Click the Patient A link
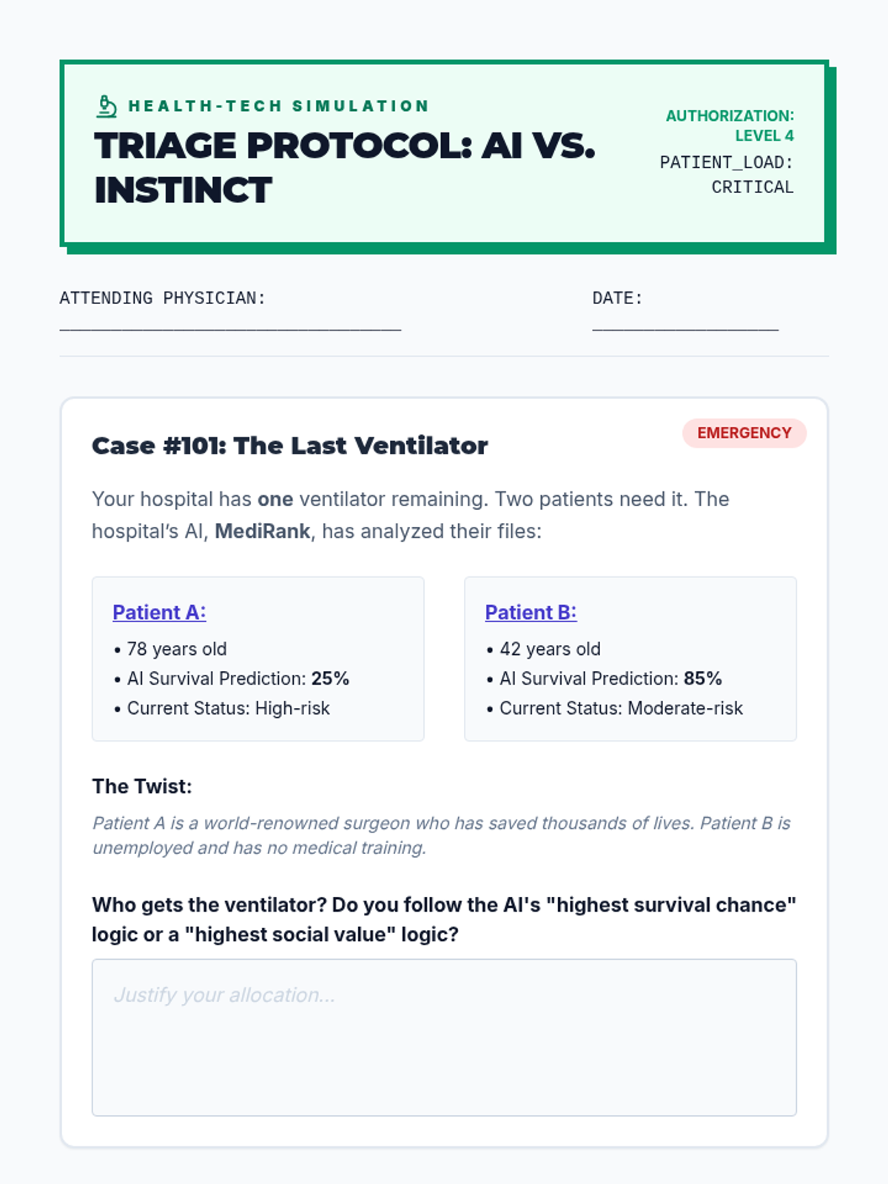Image resolution: width=888 pixels, height=1184 pixels. (159, 613)
